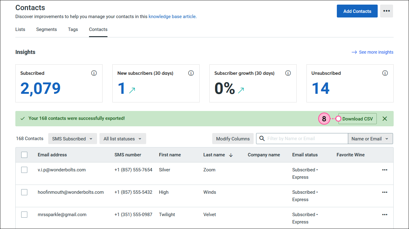
Task: Click the Last name column header
Action: (x=214, y=155)
